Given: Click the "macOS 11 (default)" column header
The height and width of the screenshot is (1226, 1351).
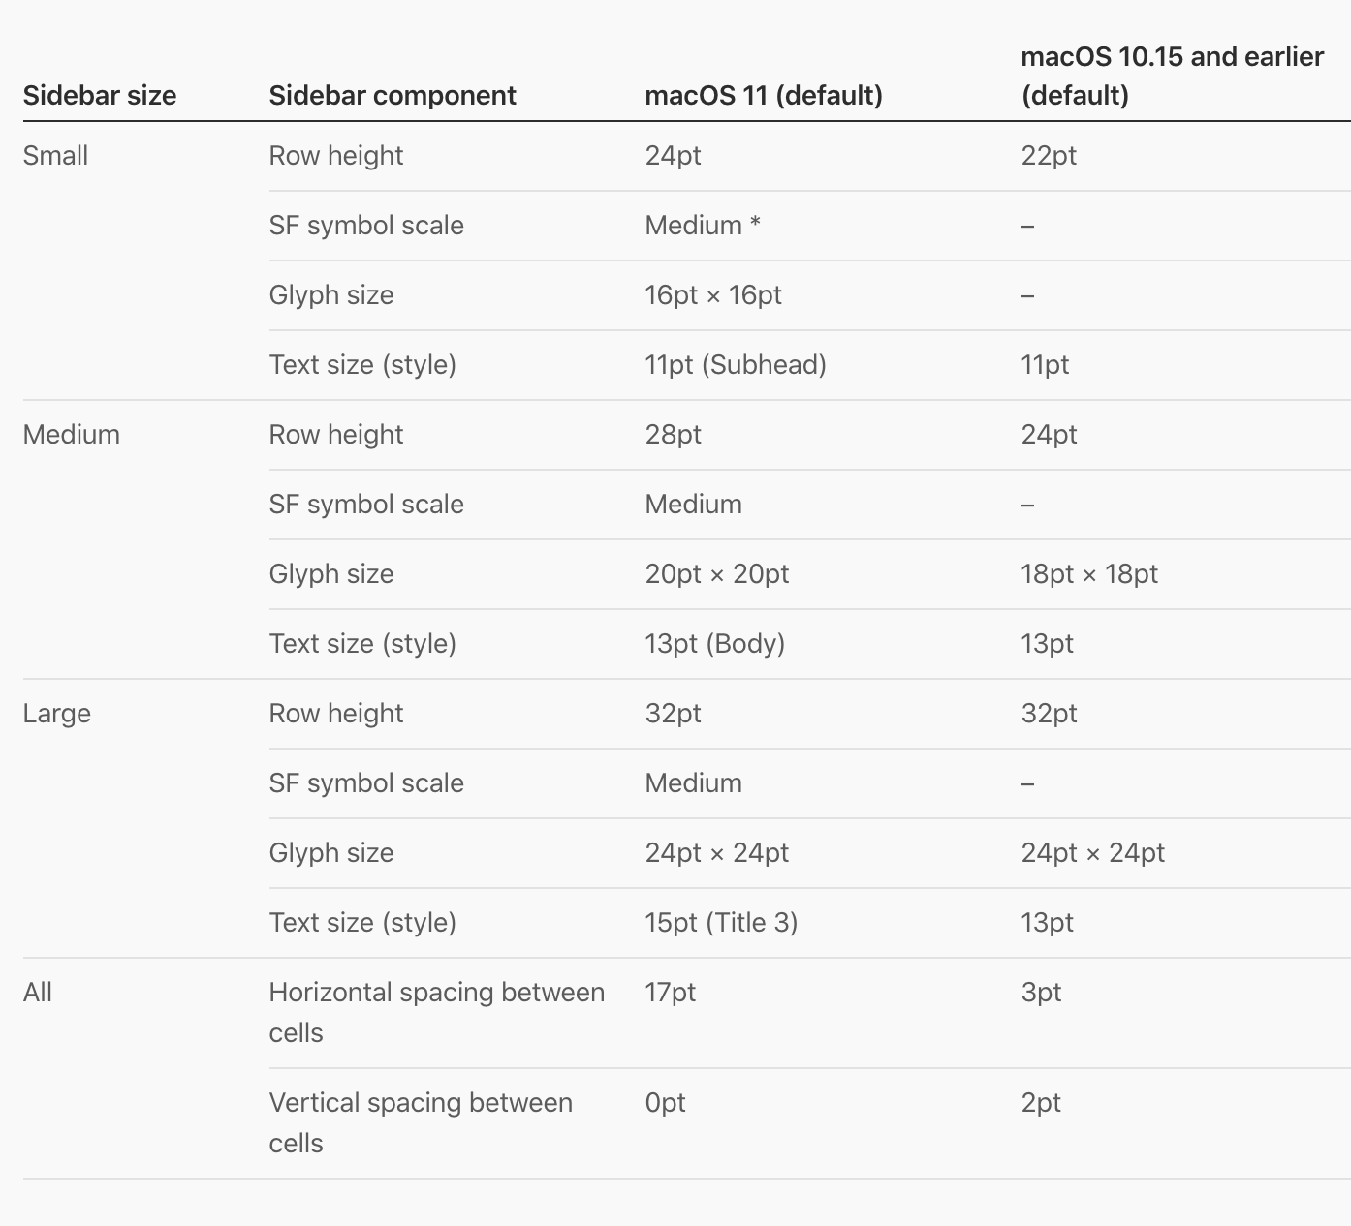Looking at the screenshot, I should click(764, 96).
